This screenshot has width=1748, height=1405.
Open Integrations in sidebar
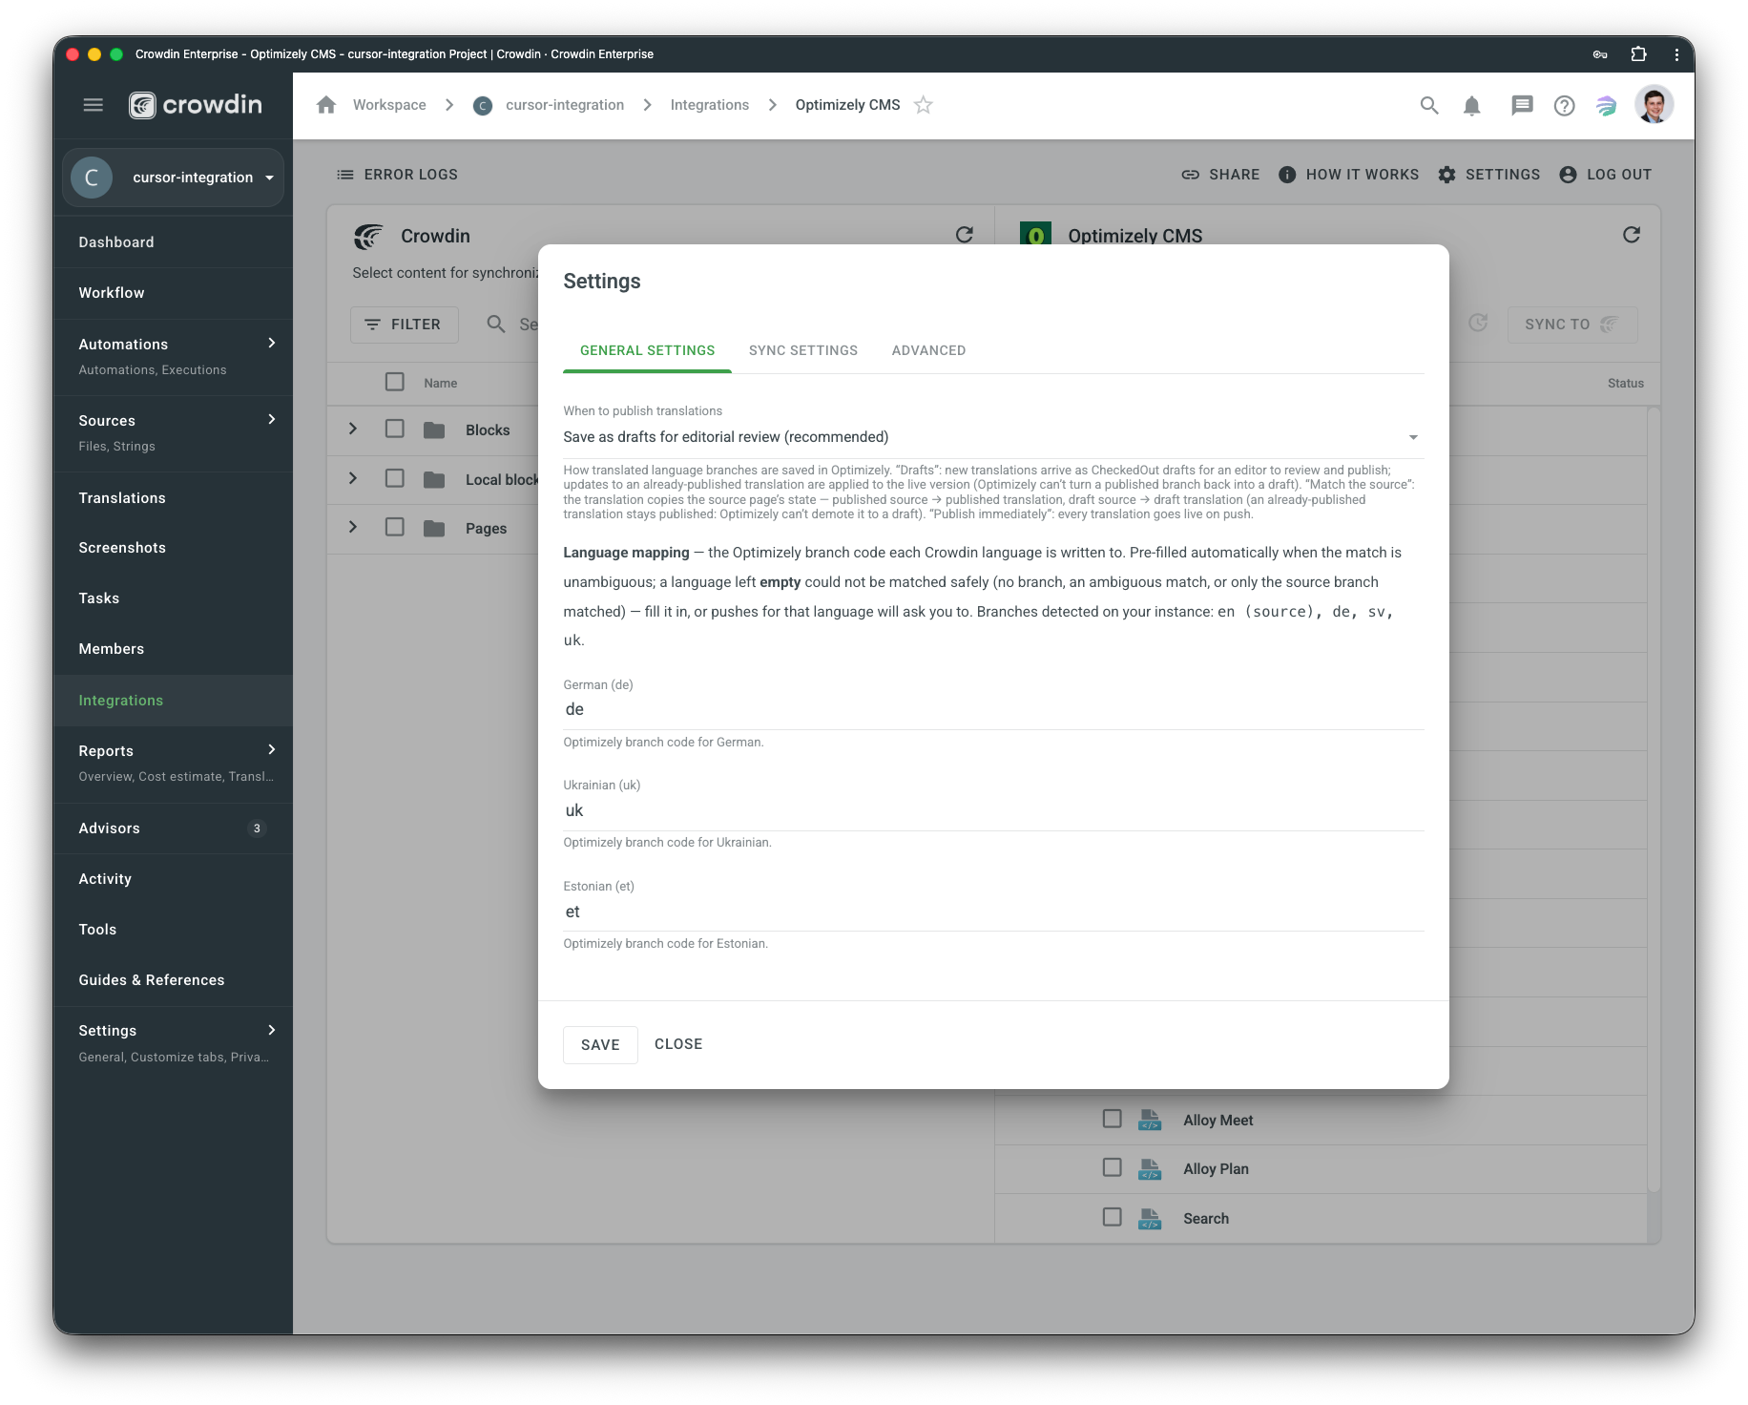173,701
